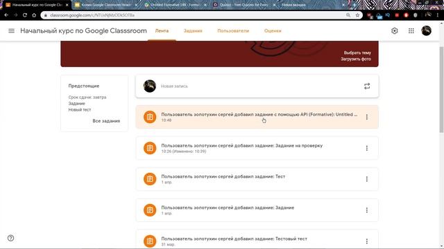This screenshot has width=444, height=249.
Task: Open more options for 'Задание' post dated 1 апр.
Action: [x=367, y=210]
